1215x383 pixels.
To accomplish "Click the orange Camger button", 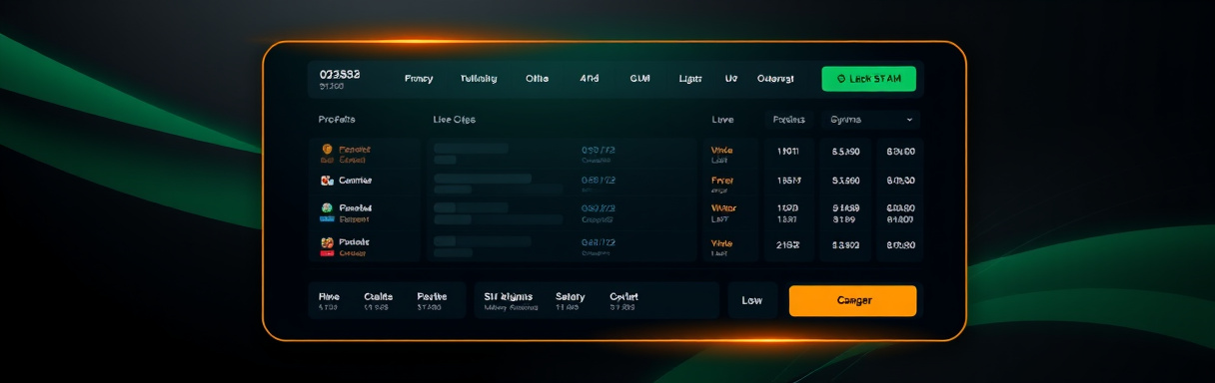I will click(852, 300).
